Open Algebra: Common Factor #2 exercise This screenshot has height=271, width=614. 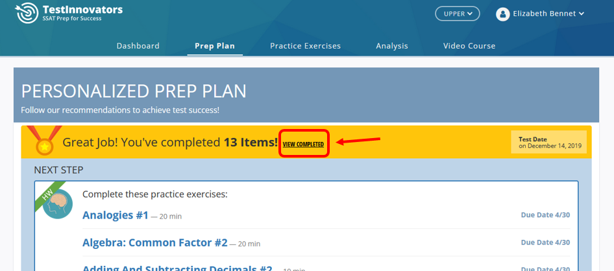coord(154,243)
